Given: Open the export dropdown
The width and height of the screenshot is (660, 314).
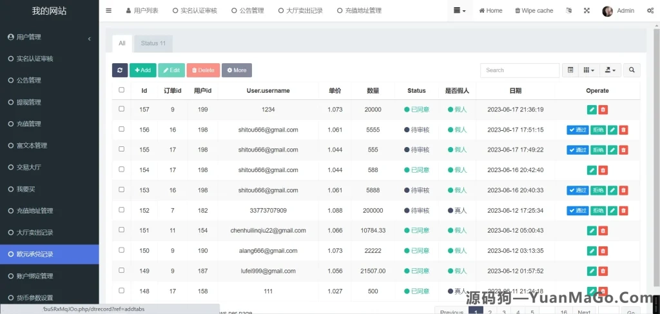Looking at the screenshot, I should (610, 70).
